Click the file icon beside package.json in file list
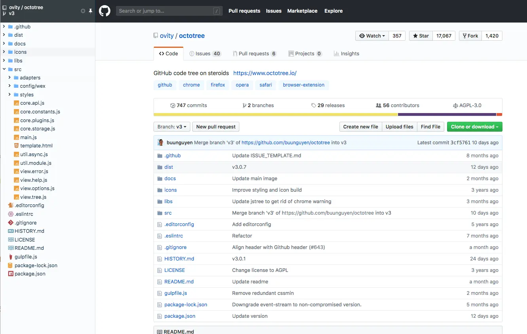This screenshot has width=527, height=334. (160, 316)
